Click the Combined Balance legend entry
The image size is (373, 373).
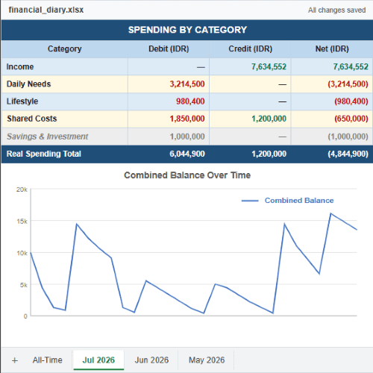pyautogui.click(x=288, y=201)
